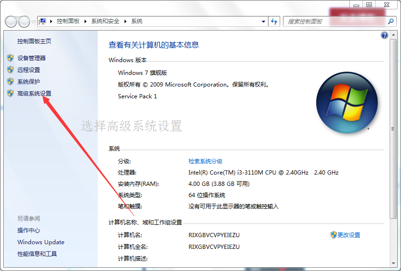The width and height of the screenshot is (401, 271).
Task: Click the 4.00 GB (3.88 GB 可用) value
Action: point(219,184)
